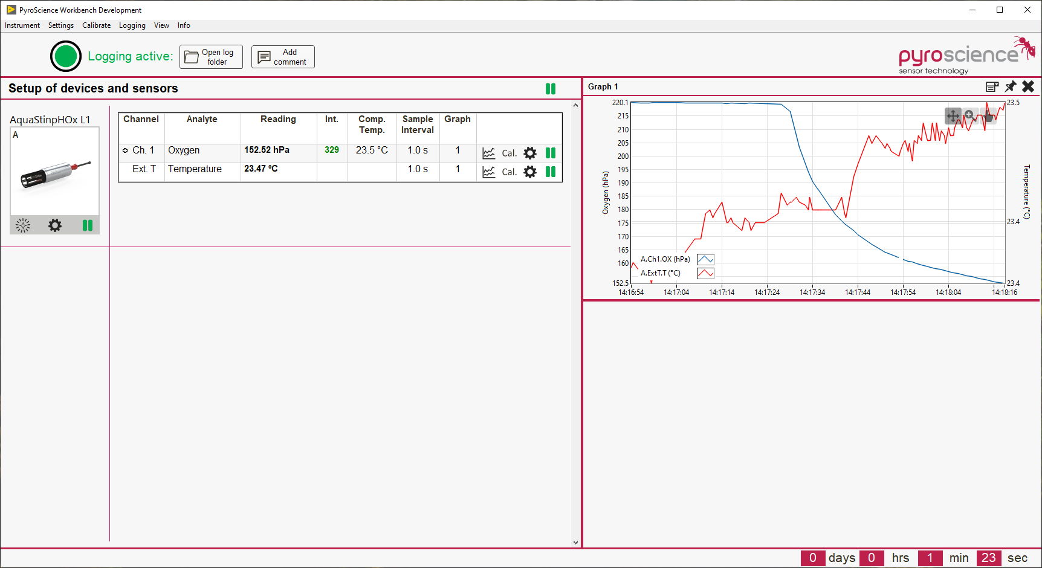Select the graph pan tool
Viewport: 1042px width, 568px height.
click(x=953, y=115)
